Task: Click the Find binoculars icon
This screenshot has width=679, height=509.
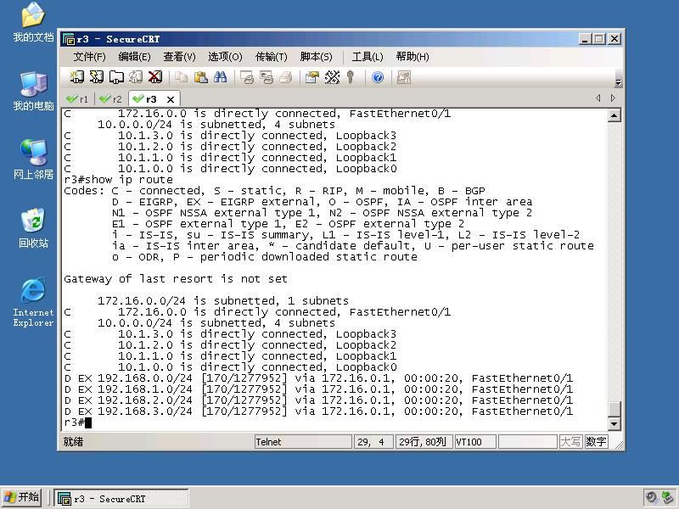Action: coord(220,77)
